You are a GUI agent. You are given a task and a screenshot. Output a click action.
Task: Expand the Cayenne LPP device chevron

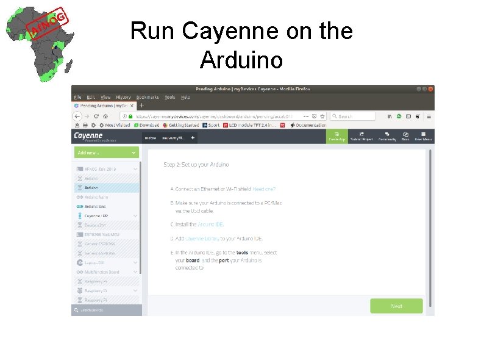[x=135, y=216]
